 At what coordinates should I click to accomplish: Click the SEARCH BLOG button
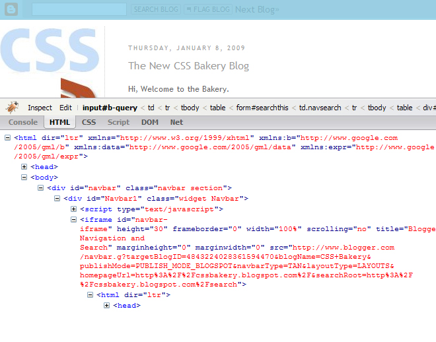point(156,9)
